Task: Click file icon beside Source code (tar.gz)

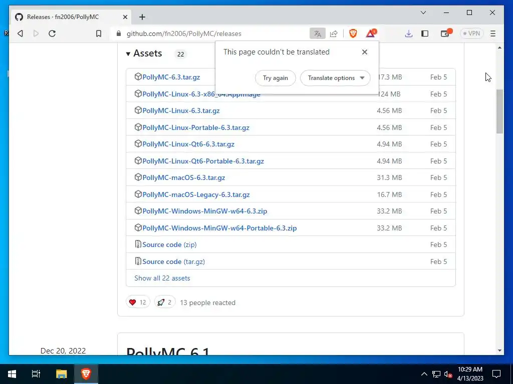Action: click(138, 261)
